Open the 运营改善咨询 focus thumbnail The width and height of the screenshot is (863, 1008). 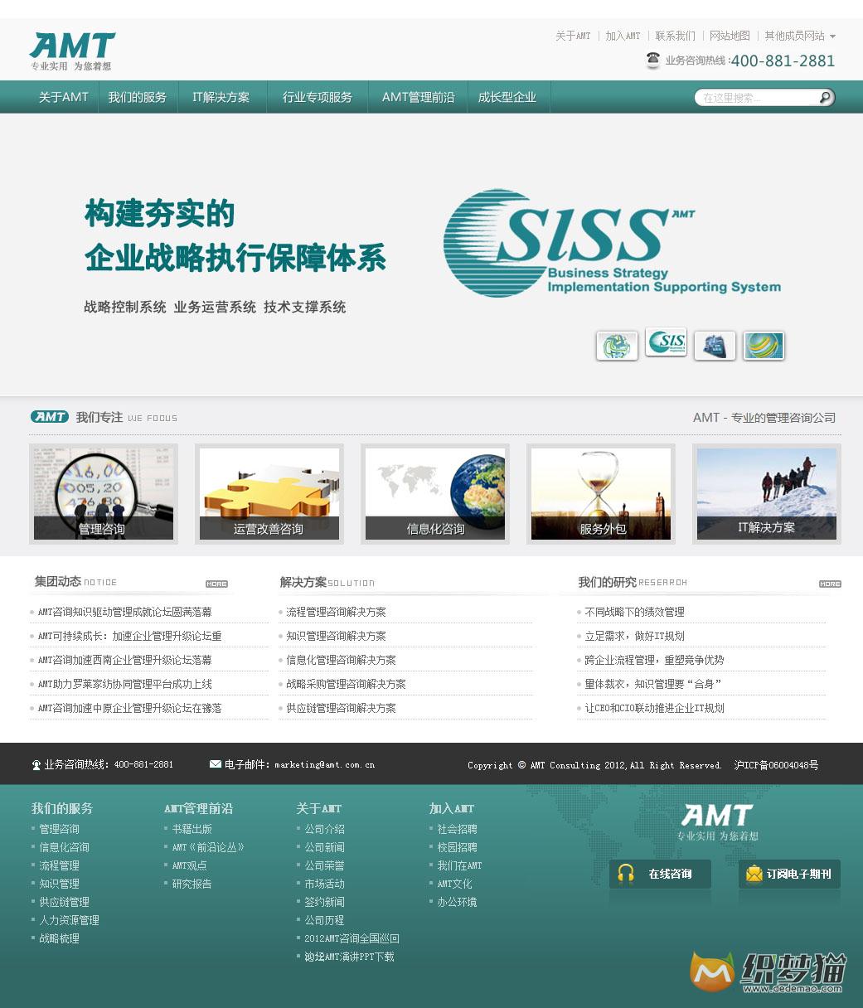click(x=269, y=494)
